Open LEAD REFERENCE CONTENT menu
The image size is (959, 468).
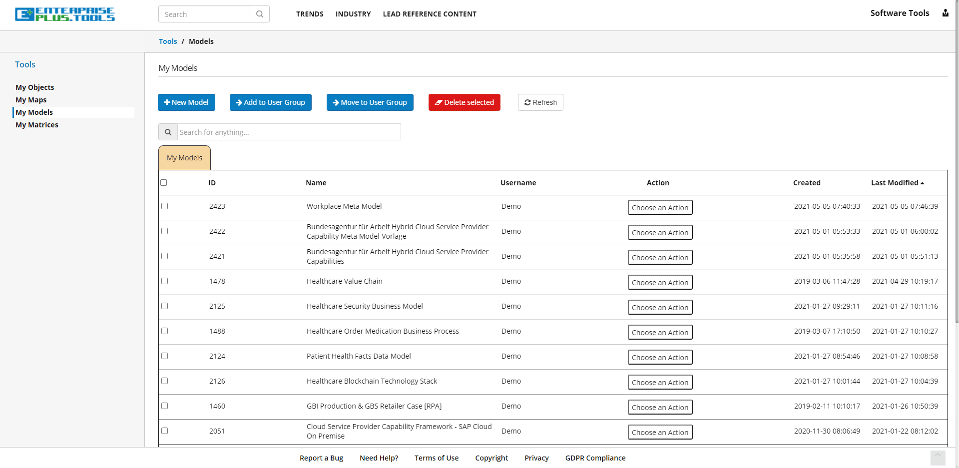point(430,14)
